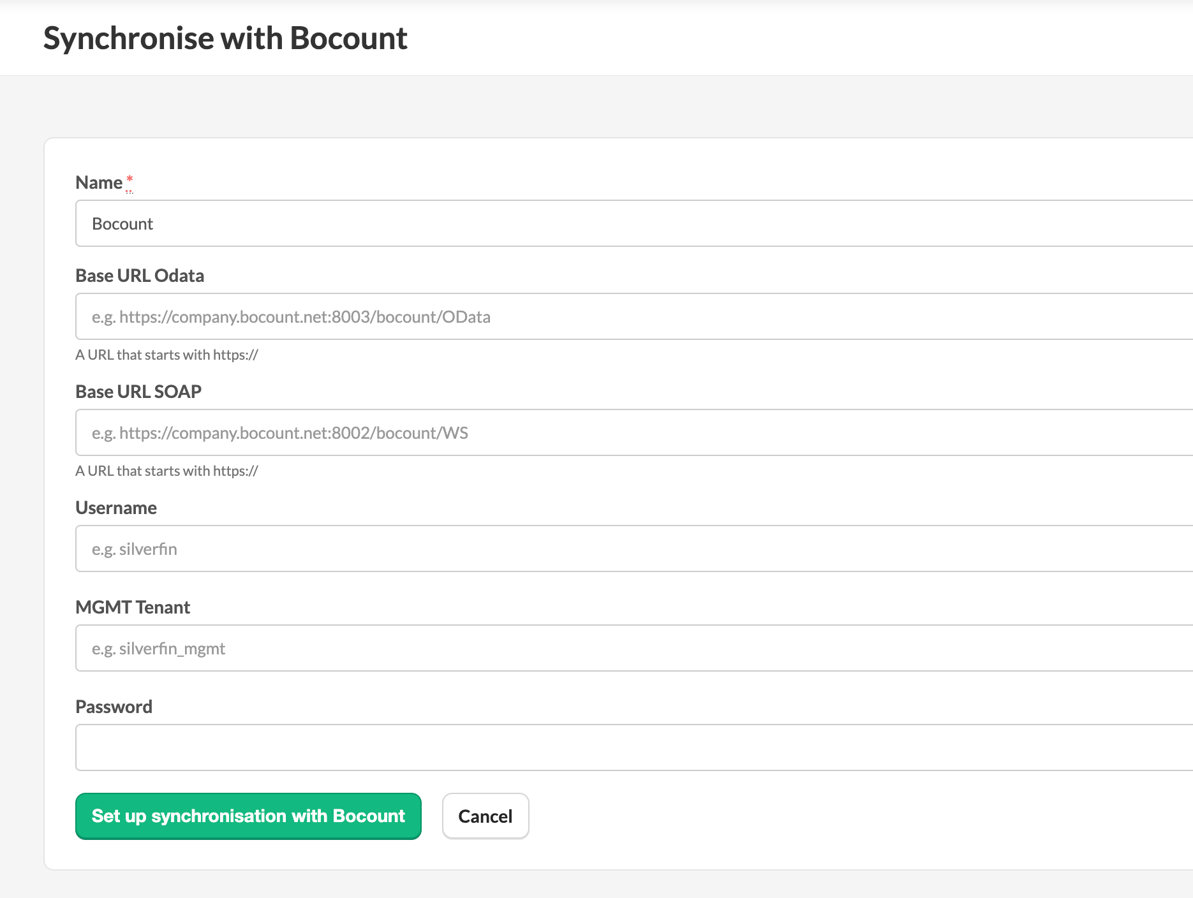The image size is (1193, 898).
Task: Click Set up synchronisation with Bocount button
Action: pyautogui.click(x=248, y=816)
